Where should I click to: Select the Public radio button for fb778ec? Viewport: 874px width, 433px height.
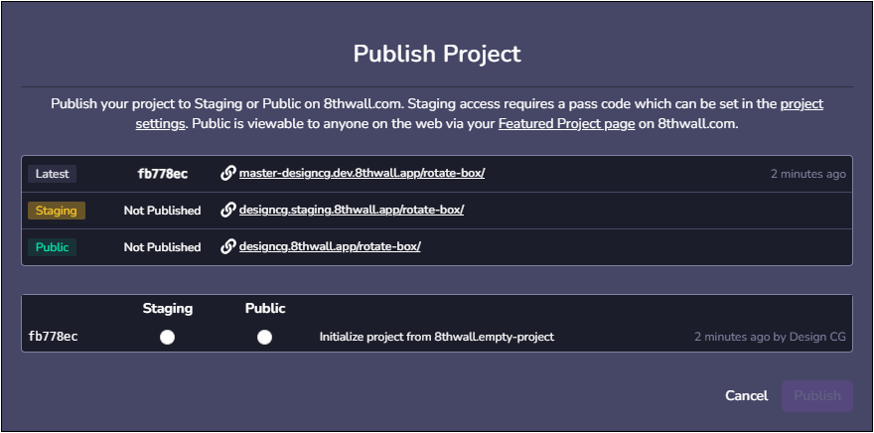[264, 337]
